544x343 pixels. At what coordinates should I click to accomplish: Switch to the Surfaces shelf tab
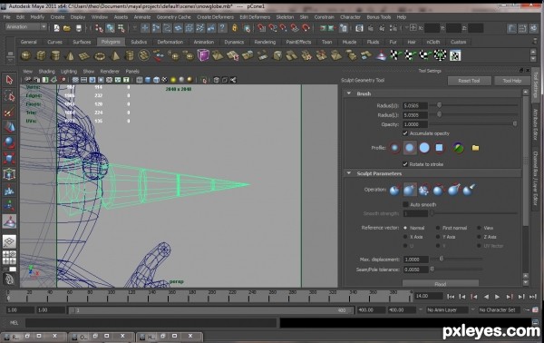coord(82,42)
